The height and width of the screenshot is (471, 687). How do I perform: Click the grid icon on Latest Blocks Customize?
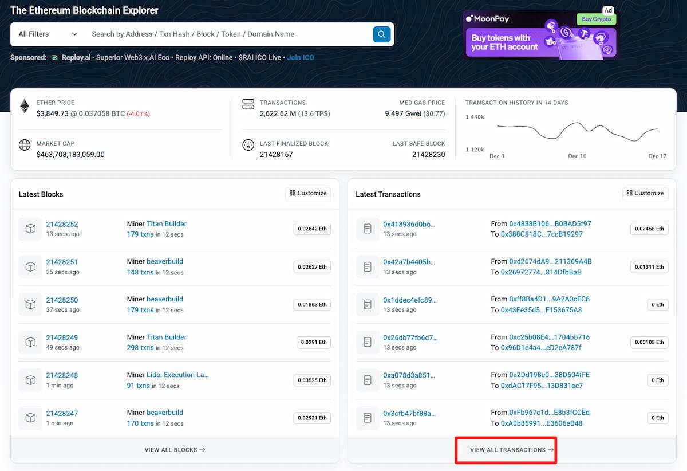(293, 194)
